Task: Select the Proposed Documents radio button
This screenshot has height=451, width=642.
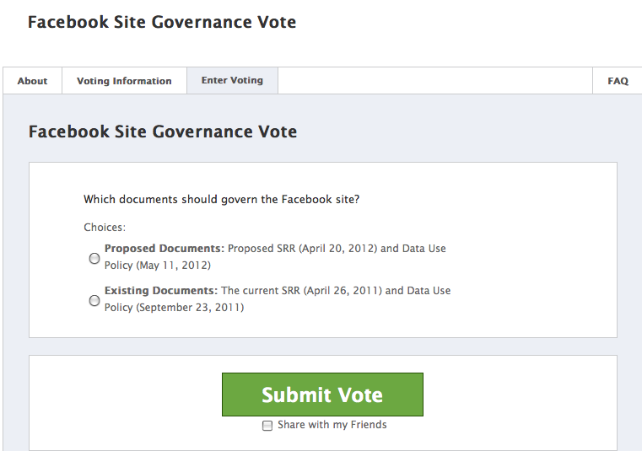Action: [94, 258]
